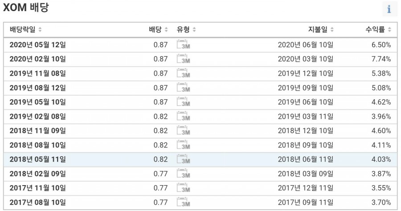Click the 유형 column header text
The width and height of the screenshot is (401, 211).
183,29
